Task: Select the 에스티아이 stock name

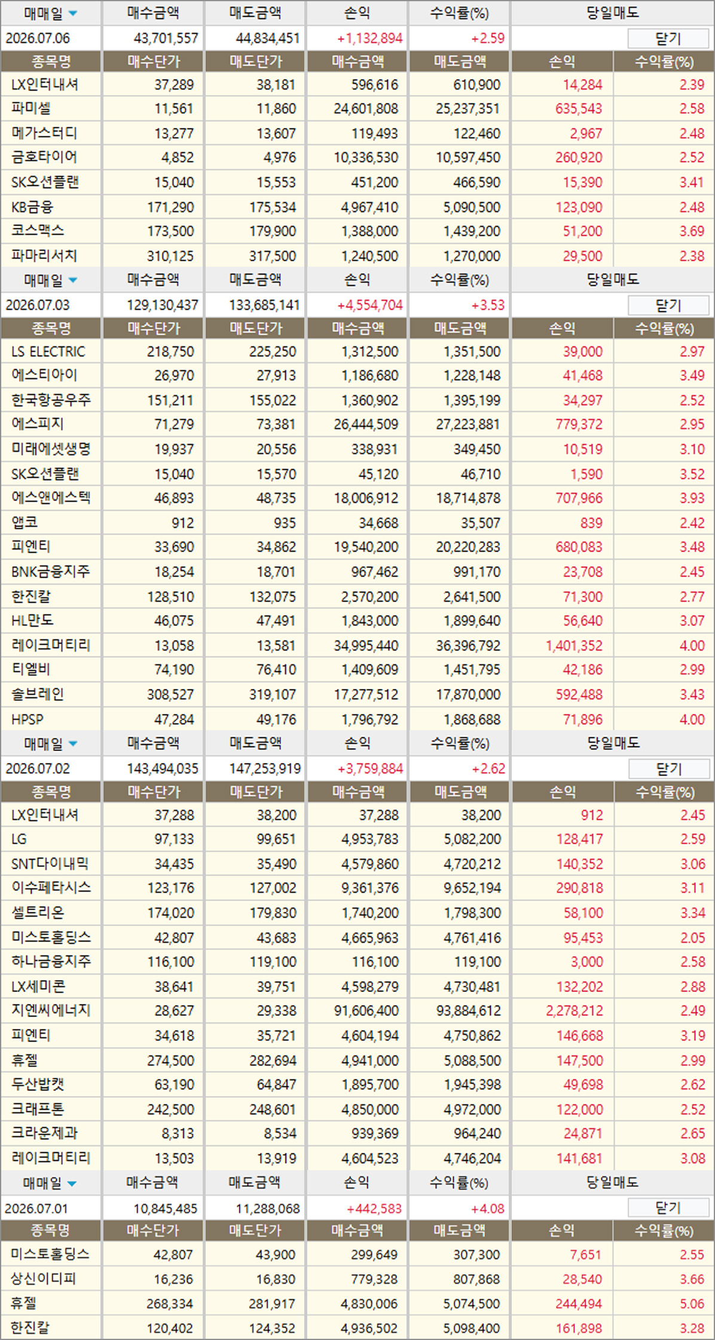Action: (x=44, y=376)
